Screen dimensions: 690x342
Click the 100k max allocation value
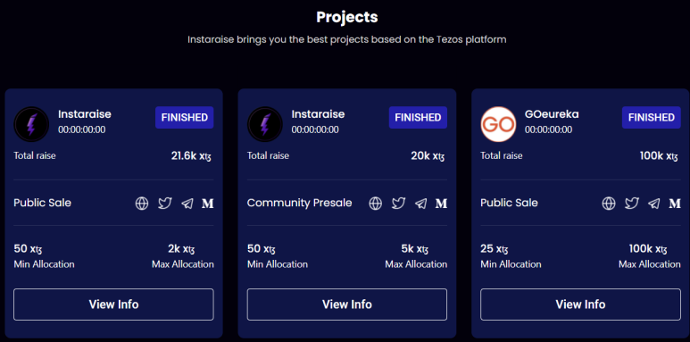click(648, 249)
